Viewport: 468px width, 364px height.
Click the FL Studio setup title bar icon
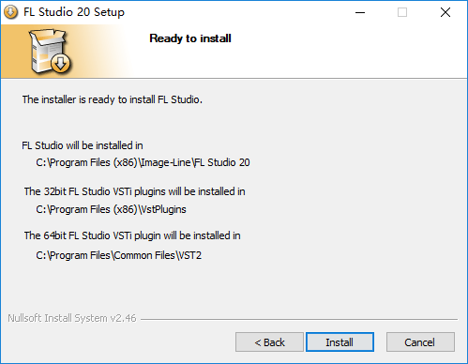(x=10, y=12)
